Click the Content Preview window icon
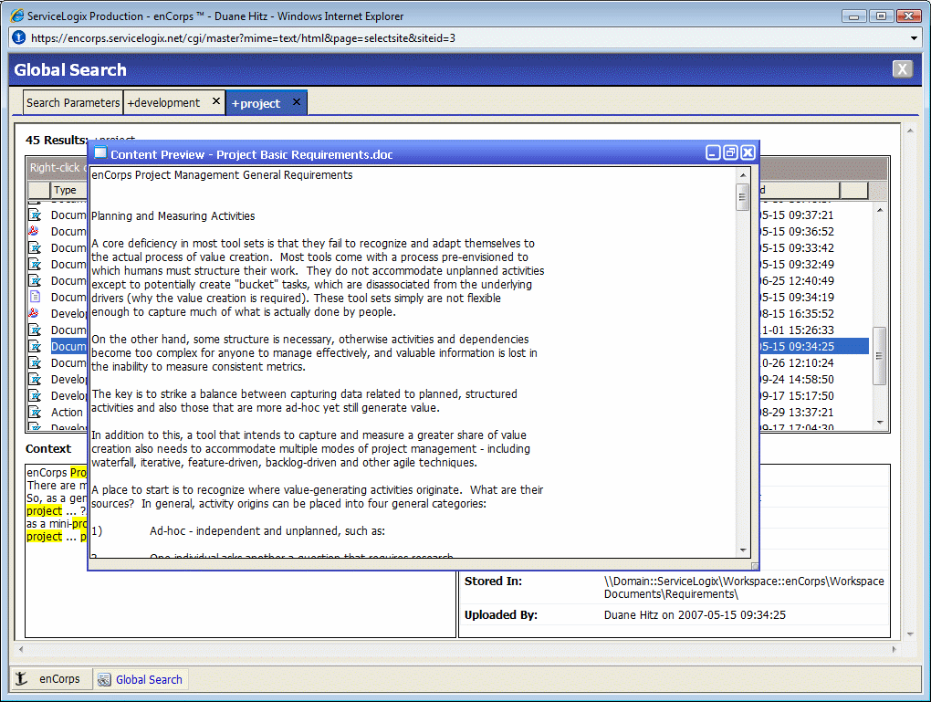Viewport: 931px width, 702px height. point(100,153)
